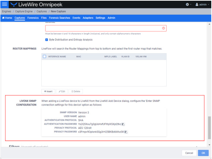Image resolution: width=212 pixels, height=159 pixels.
Task: Click the Captures breadcrumb link
Action: click(42, 11)
